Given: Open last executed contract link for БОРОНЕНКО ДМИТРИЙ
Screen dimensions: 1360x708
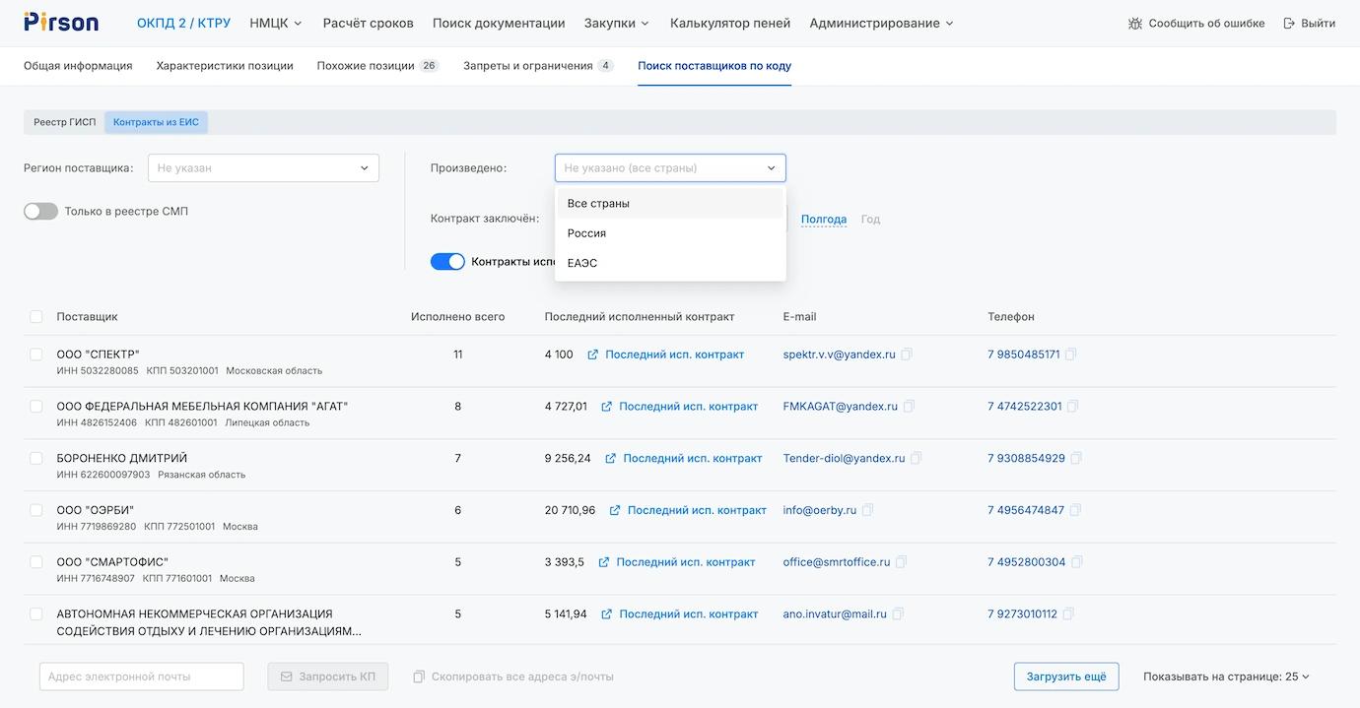Looking at the screenshot, I should click(692, 458).
